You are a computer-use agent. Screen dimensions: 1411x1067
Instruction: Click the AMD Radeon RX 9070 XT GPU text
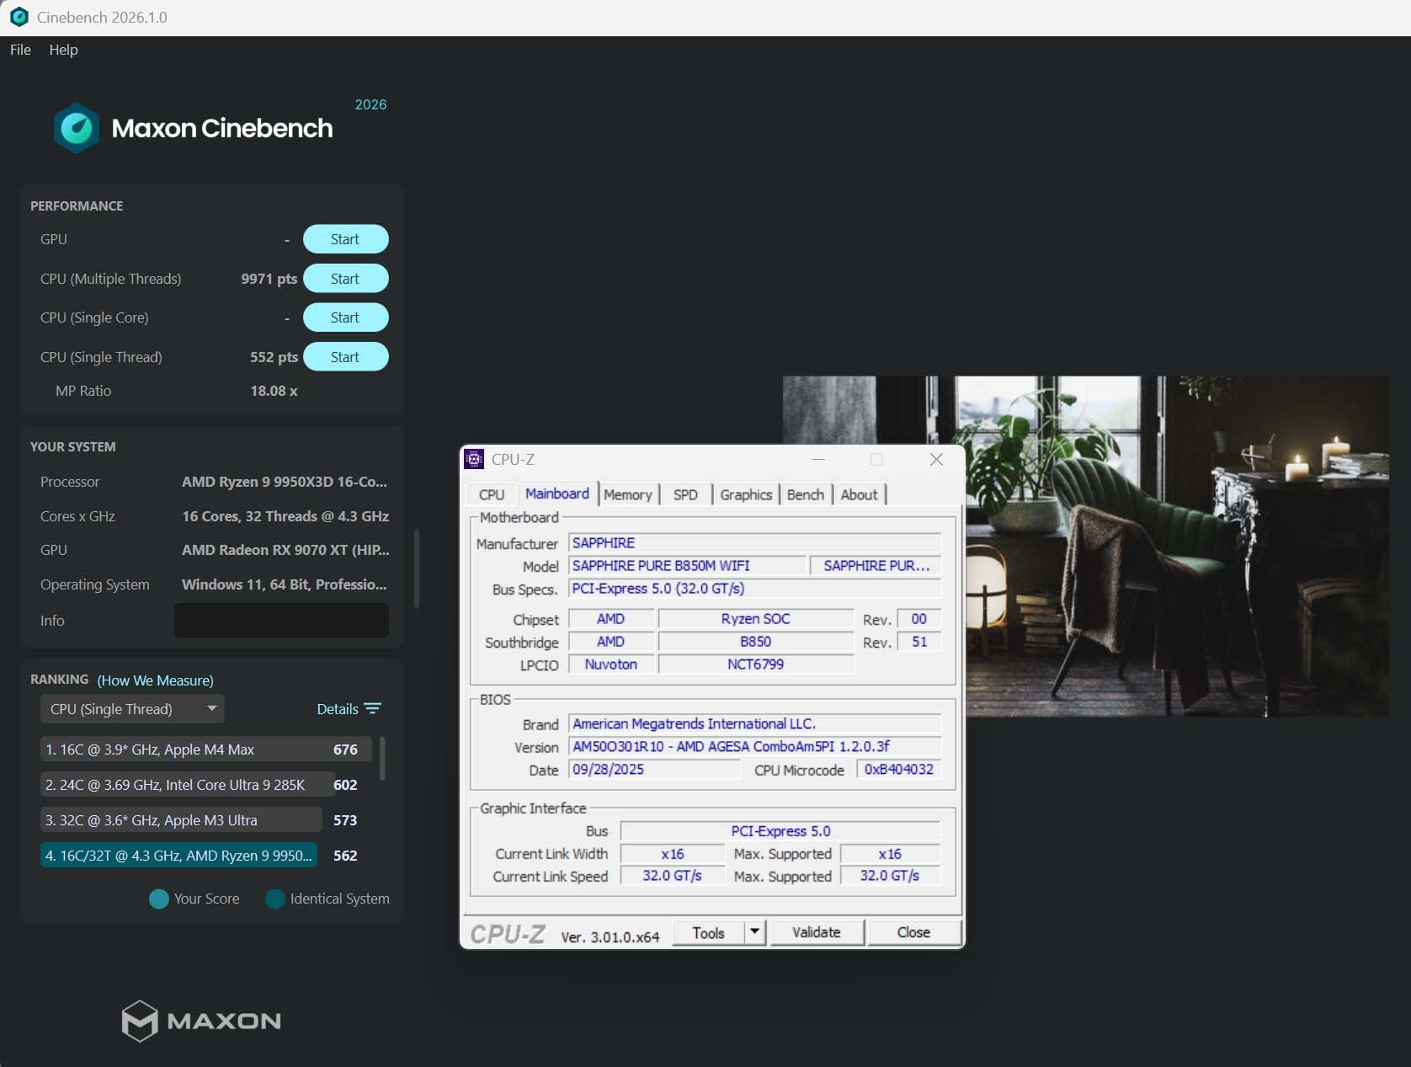(285, 550)
